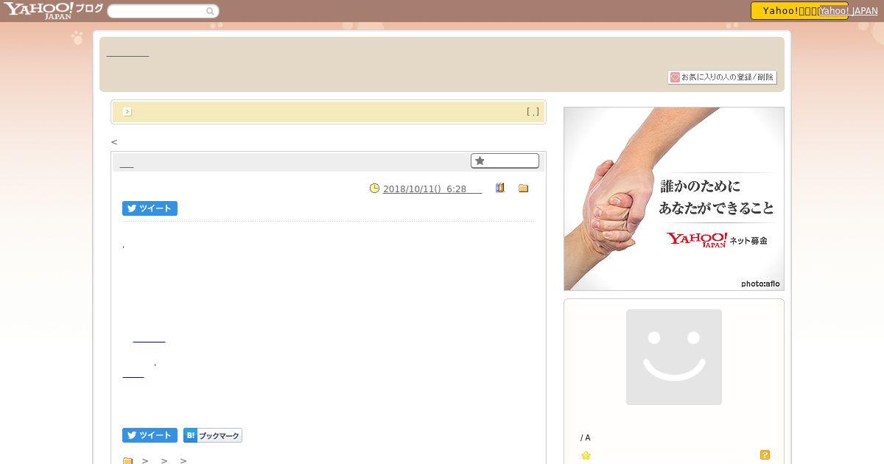The height and width of the screenshot is (464, 884).
Task: Click the lower Tweet button
Action: point(150,435)
